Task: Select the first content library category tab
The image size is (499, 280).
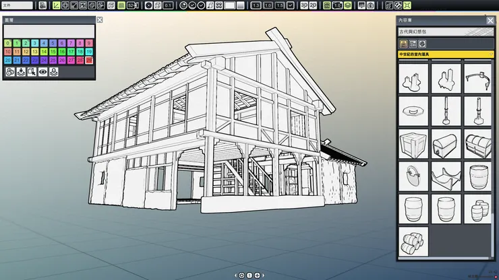Action: 403,44
